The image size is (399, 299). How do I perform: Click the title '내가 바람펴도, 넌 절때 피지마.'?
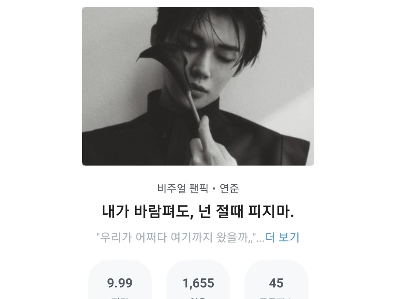(x=198, y=211)
